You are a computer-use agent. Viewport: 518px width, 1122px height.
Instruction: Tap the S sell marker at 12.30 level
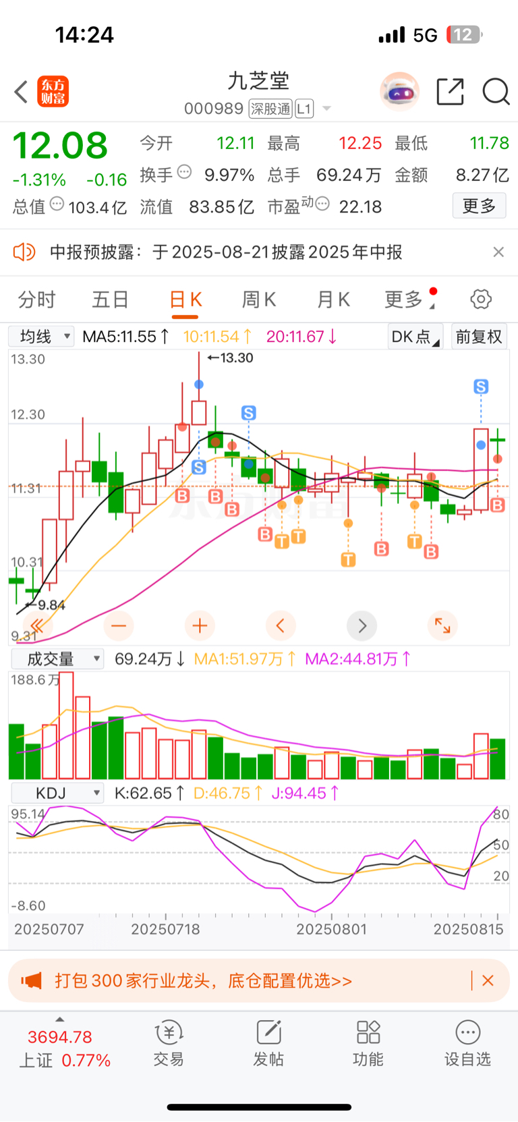(x=248, y=413)
